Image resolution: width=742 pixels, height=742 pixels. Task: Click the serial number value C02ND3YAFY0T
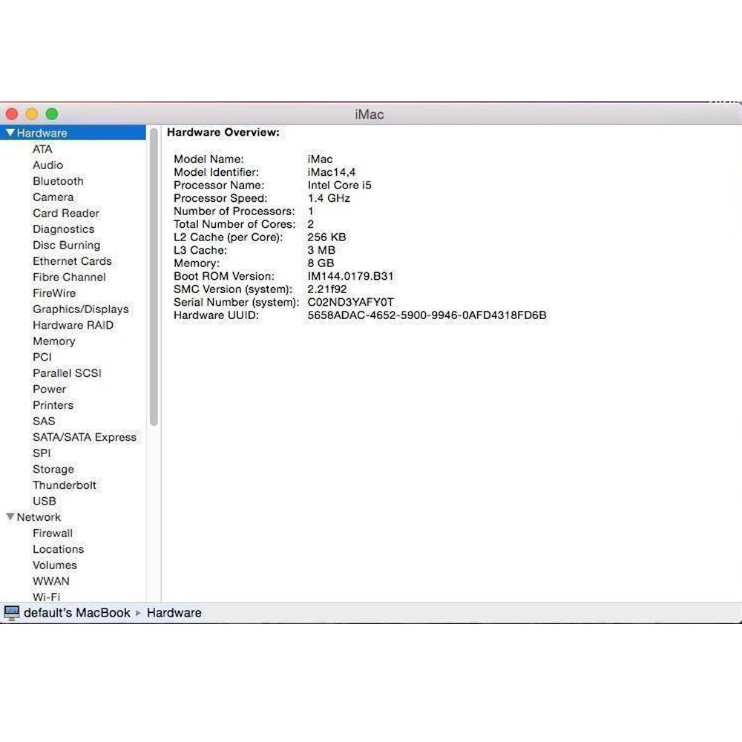pos(351,303)
